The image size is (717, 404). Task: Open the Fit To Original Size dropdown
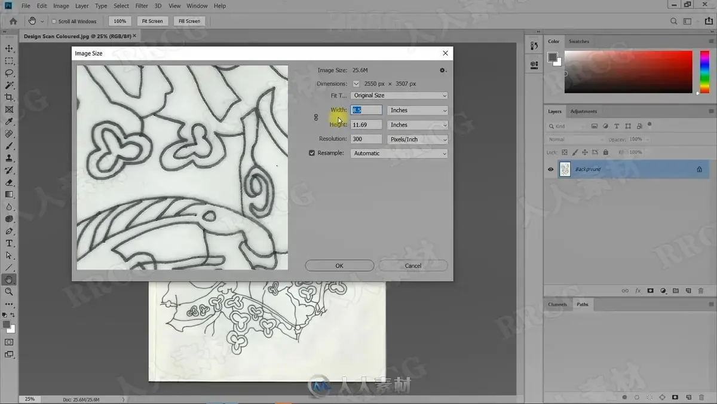tap(399, 96)
